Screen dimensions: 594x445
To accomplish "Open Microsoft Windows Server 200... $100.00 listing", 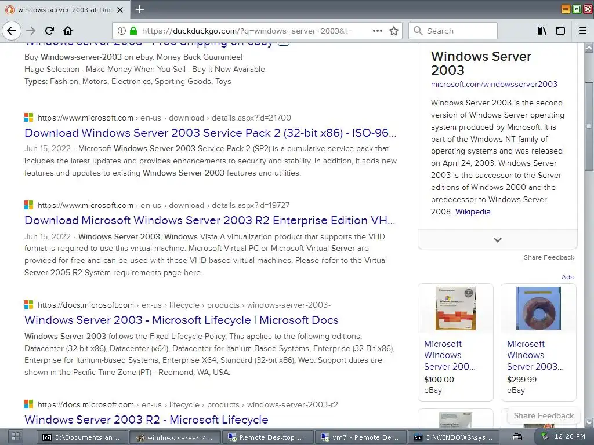I will [450, 355].
